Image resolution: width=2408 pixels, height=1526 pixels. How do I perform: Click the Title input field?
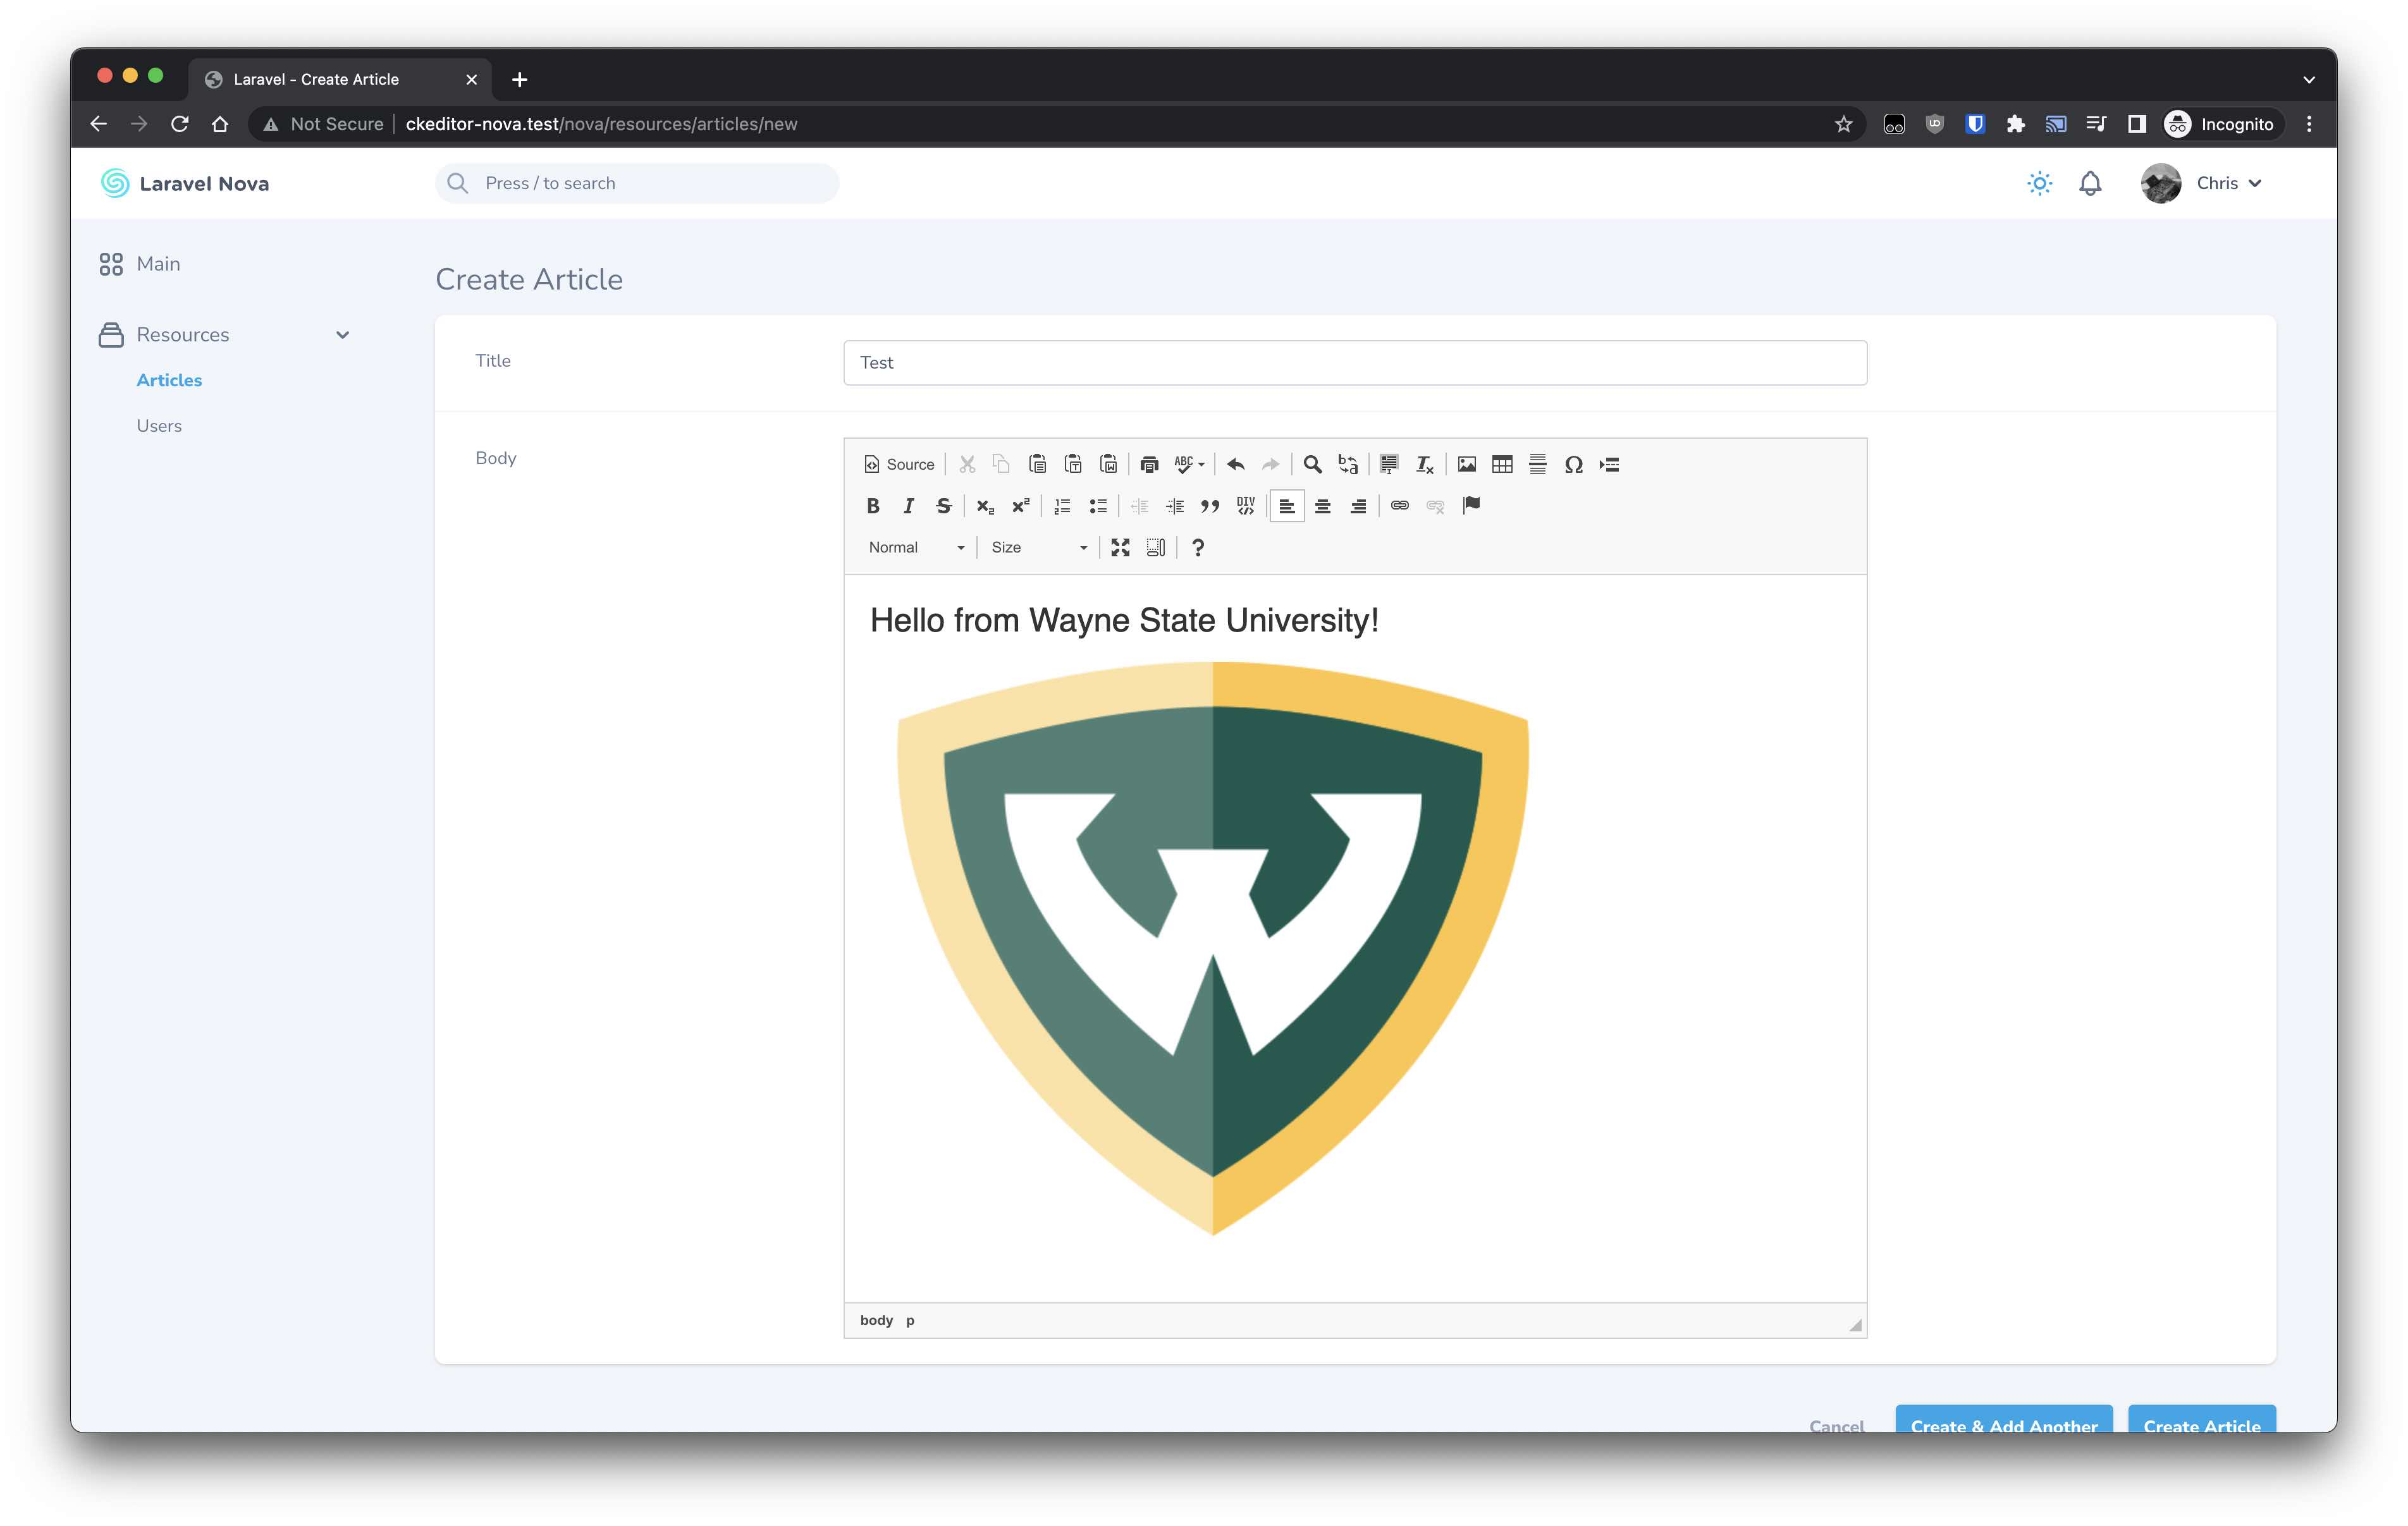coord(1354,363)
